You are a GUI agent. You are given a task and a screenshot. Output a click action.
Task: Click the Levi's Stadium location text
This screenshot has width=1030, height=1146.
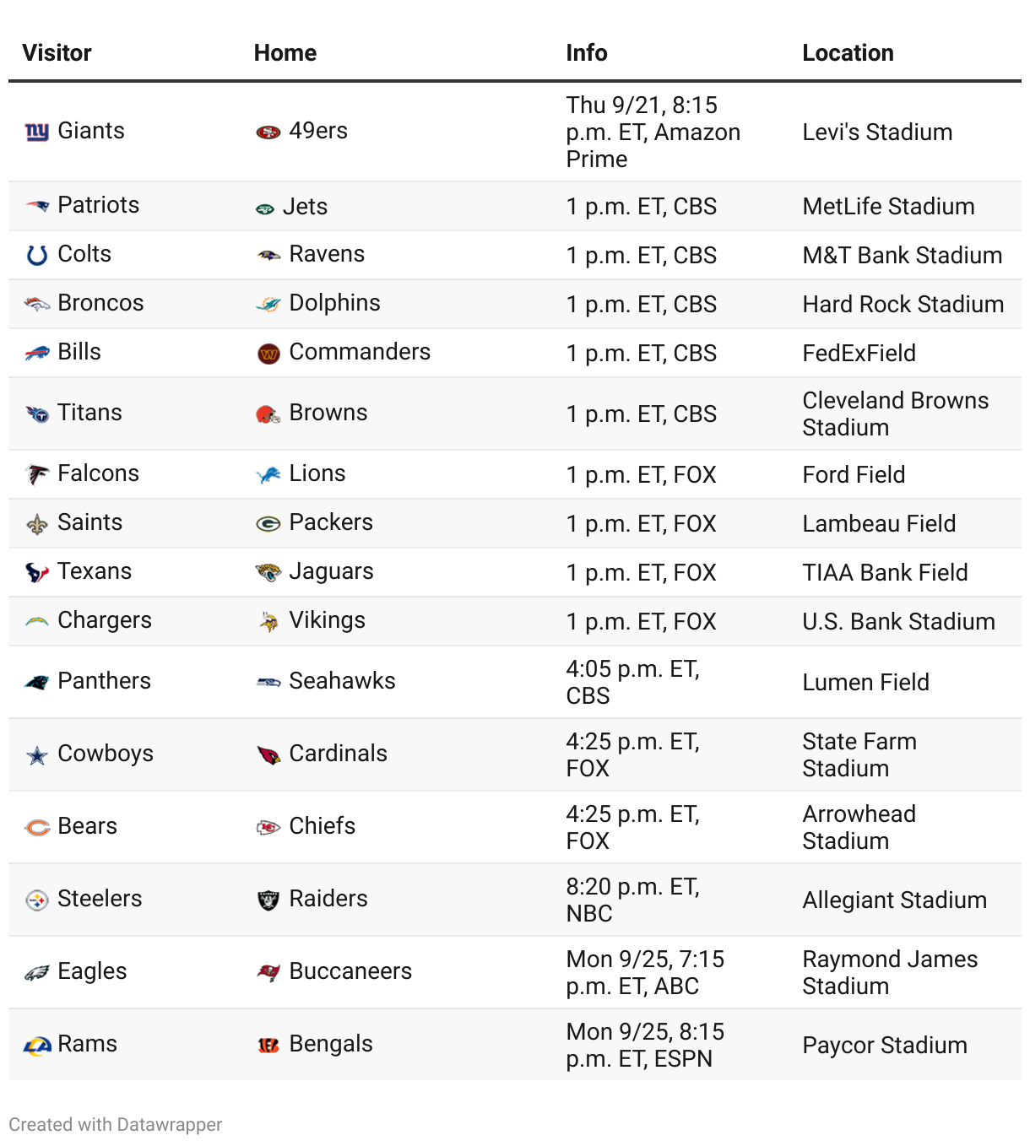(877, 132)
